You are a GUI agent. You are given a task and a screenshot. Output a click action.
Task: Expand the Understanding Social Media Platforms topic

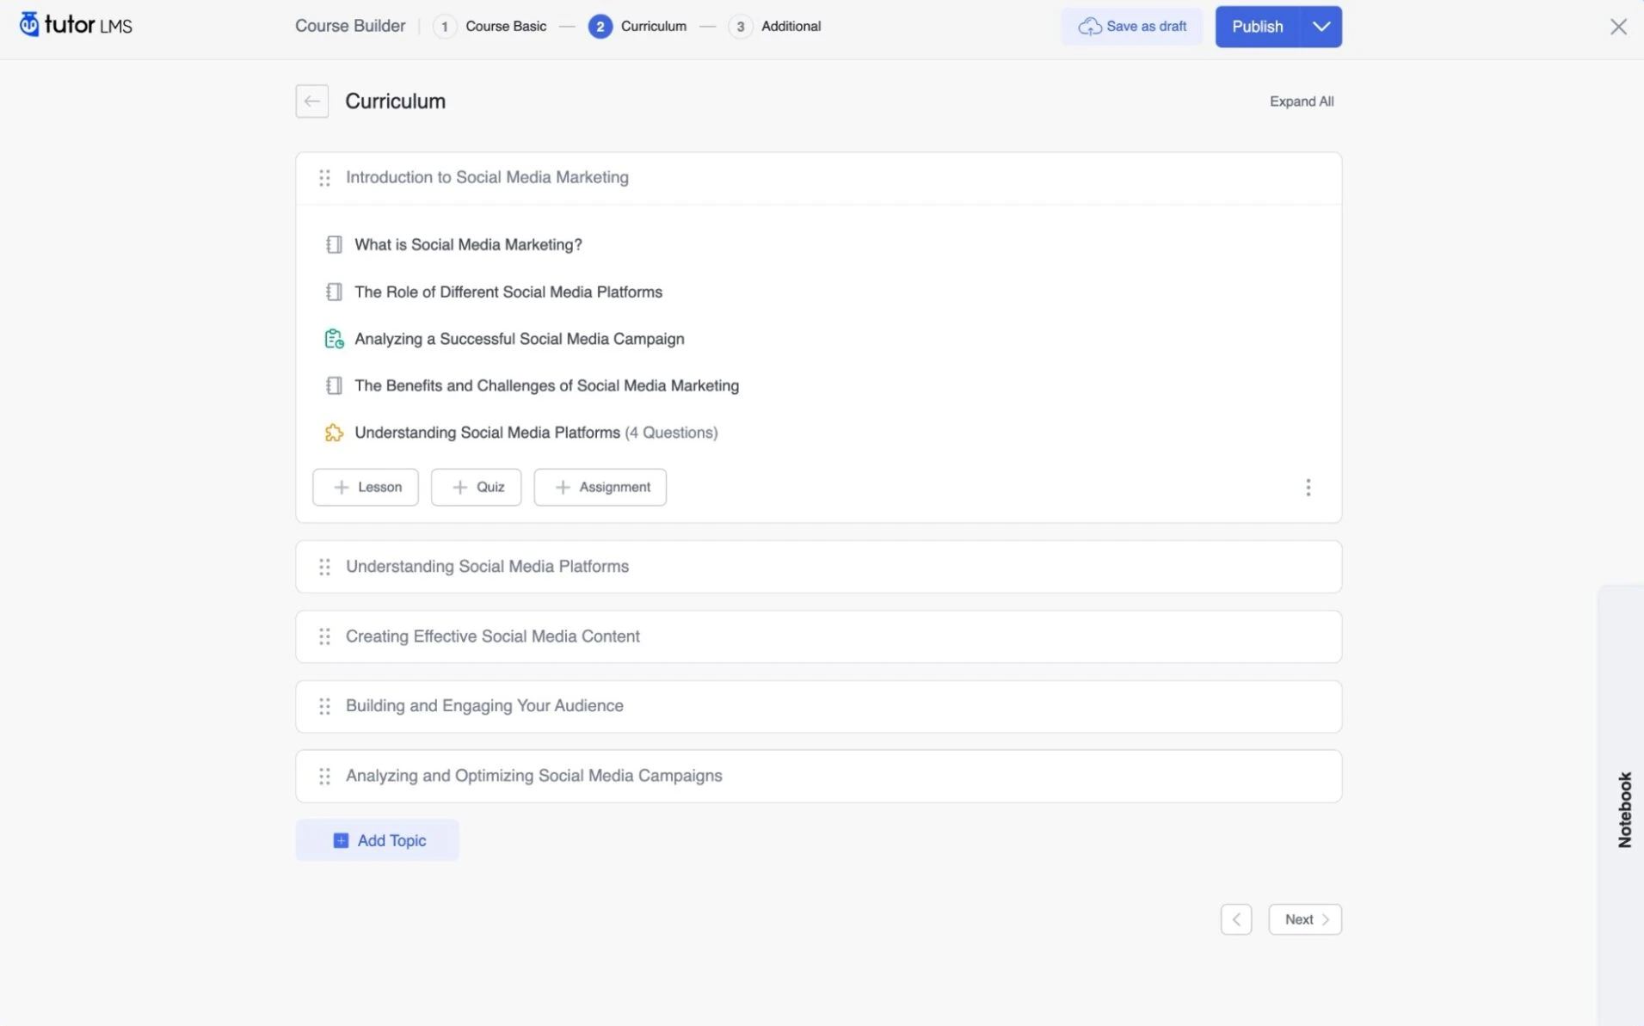[487, 566]
